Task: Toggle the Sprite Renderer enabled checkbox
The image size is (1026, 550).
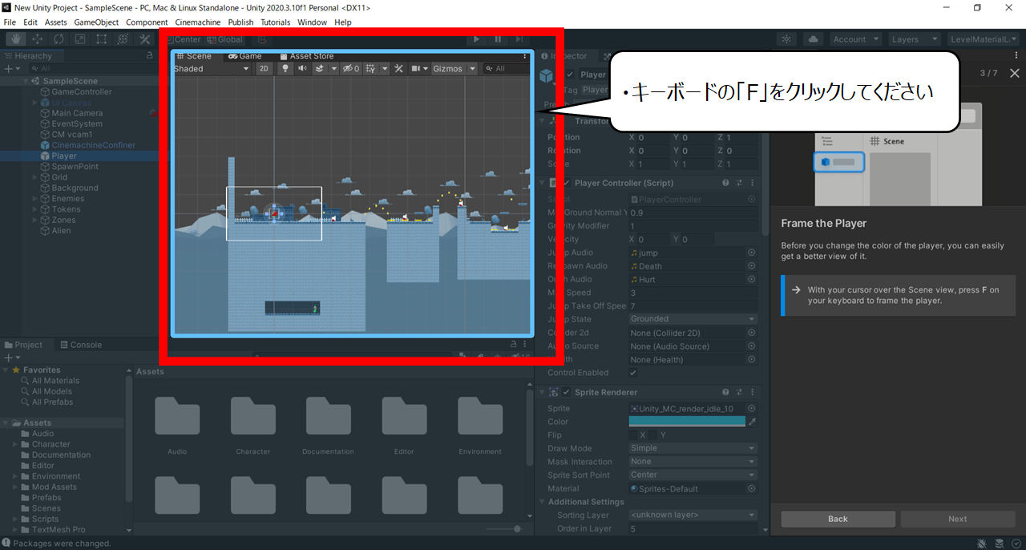Action: pos(567,392)
